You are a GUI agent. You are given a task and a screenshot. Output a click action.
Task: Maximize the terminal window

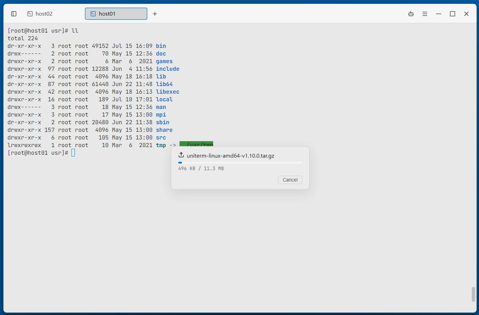453,14
